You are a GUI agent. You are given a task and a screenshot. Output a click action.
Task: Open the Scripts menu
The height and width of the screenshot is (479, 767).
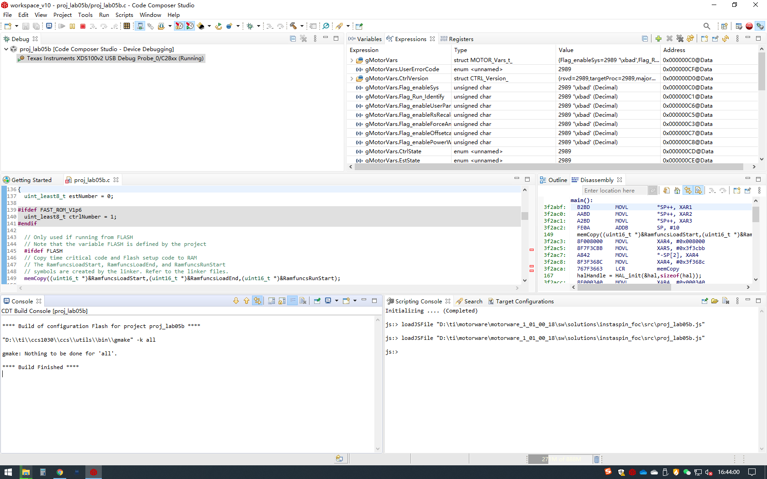pyautogui.click(x=124, y=15)
